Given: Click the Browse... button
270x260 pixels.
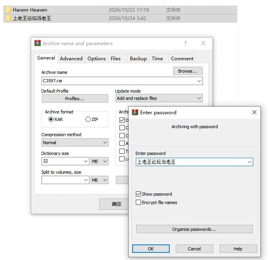Looking at the screenshot, I should [x=188, y=71].
